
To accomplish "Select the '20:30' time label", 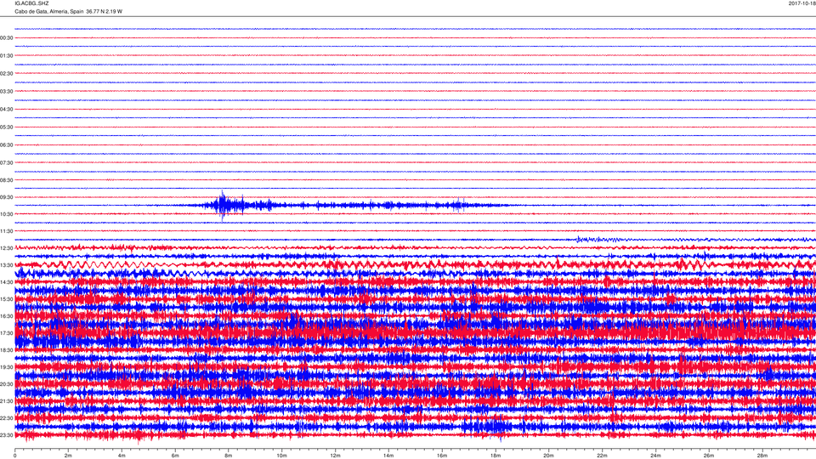I will pyautogui.click(x=7, y=384).
